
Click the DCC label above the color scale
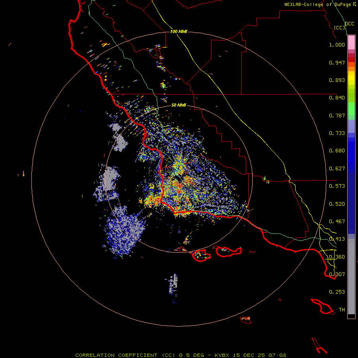point(349,24)
